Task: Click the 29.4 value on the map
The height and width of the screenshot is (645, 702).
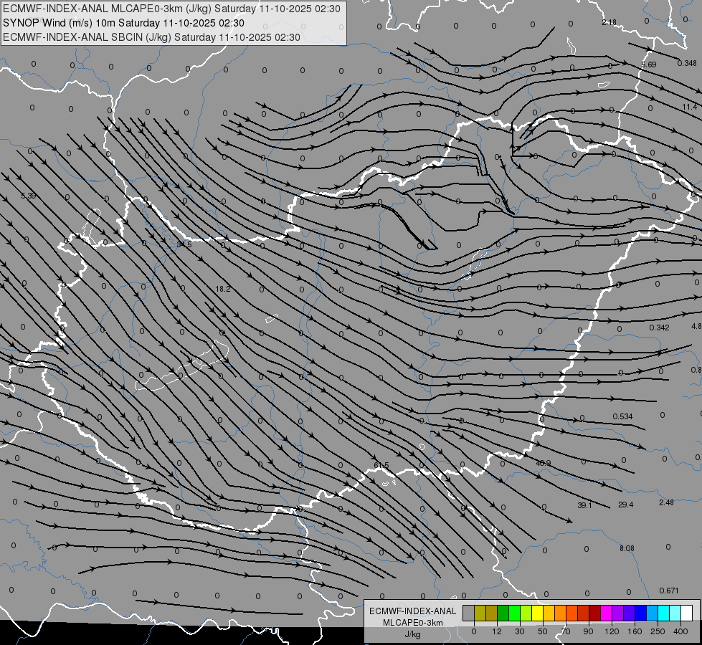Action: 625,505
